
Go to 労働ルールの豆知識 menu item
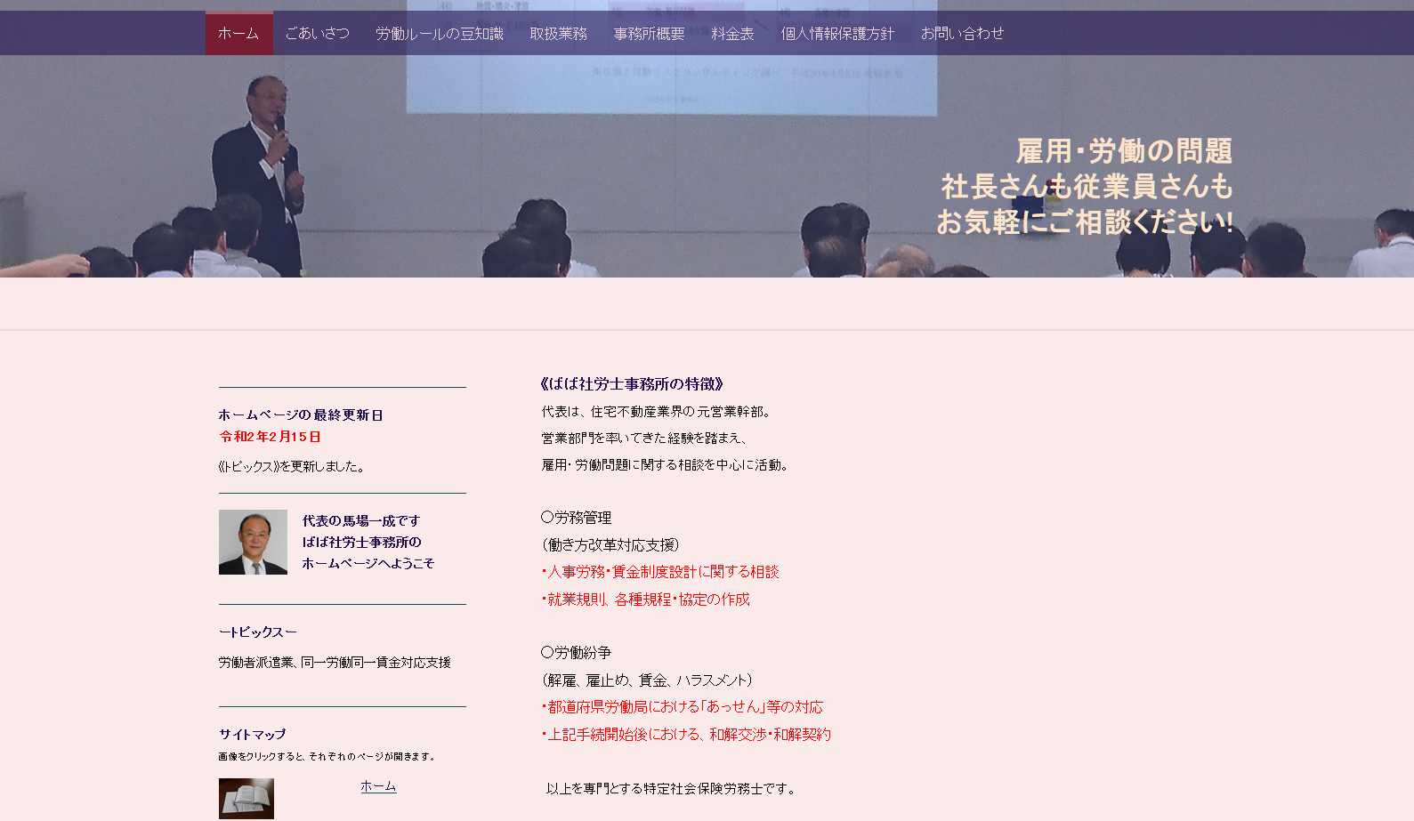click(x=440, y=34)
